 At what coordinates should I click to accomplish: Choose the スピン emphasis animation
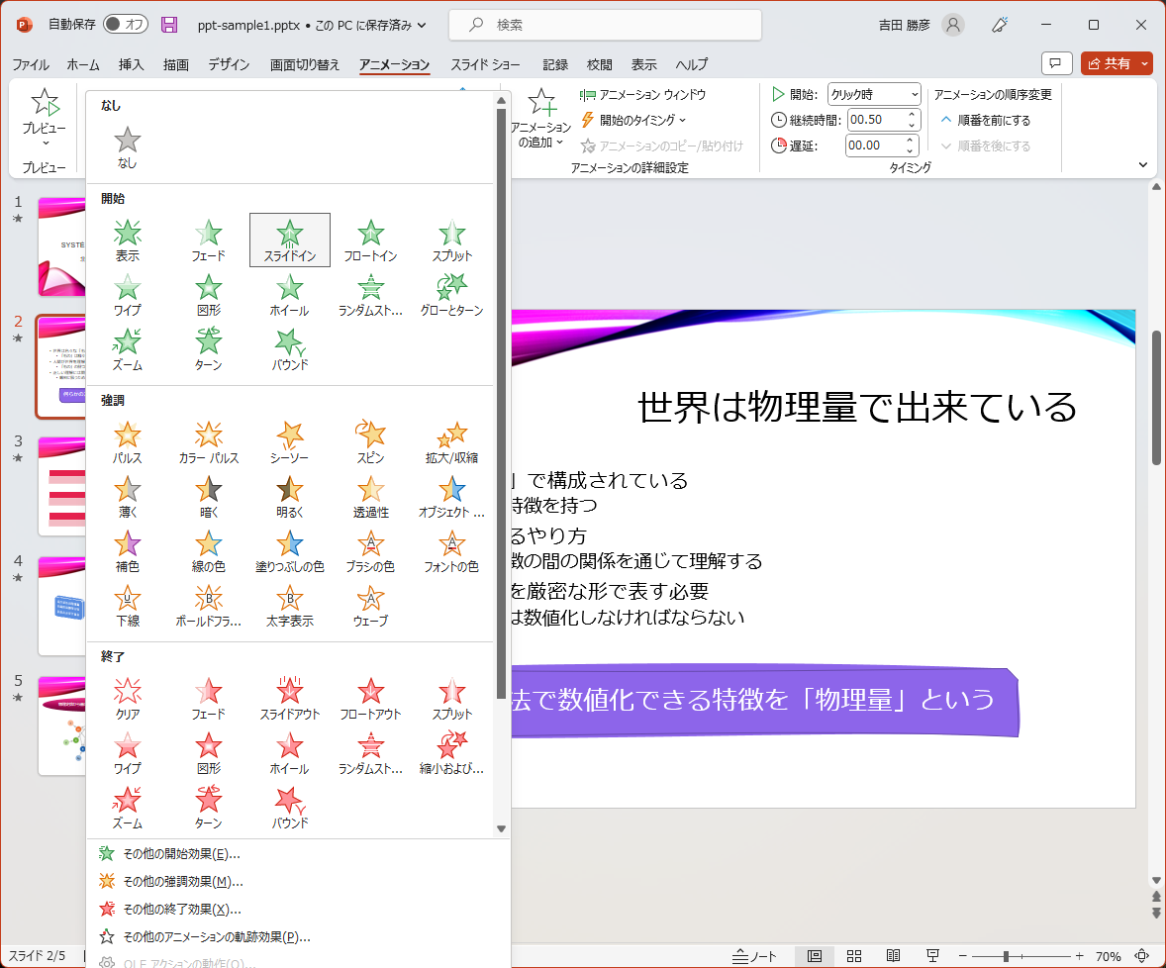(370, 442)
